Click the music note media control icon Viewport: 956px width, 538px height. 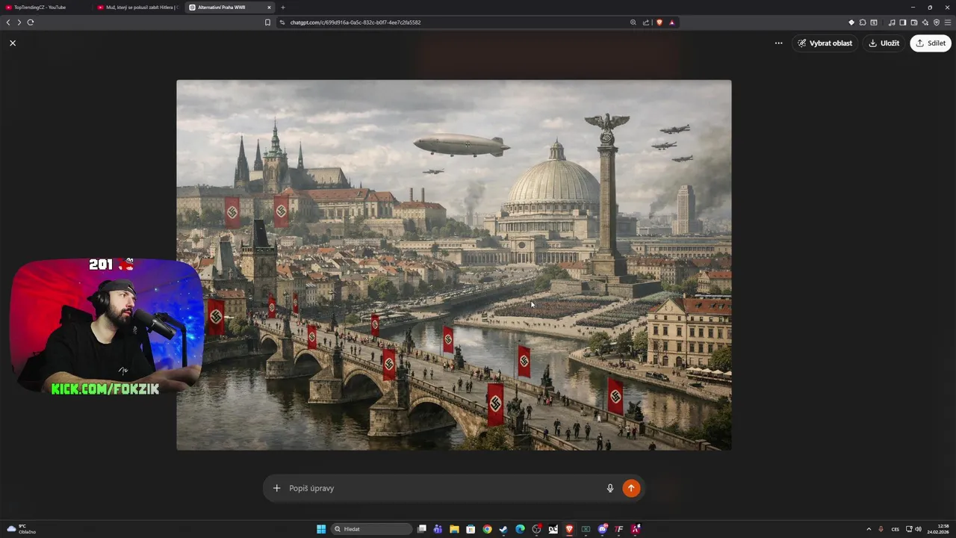click(892, 22)
